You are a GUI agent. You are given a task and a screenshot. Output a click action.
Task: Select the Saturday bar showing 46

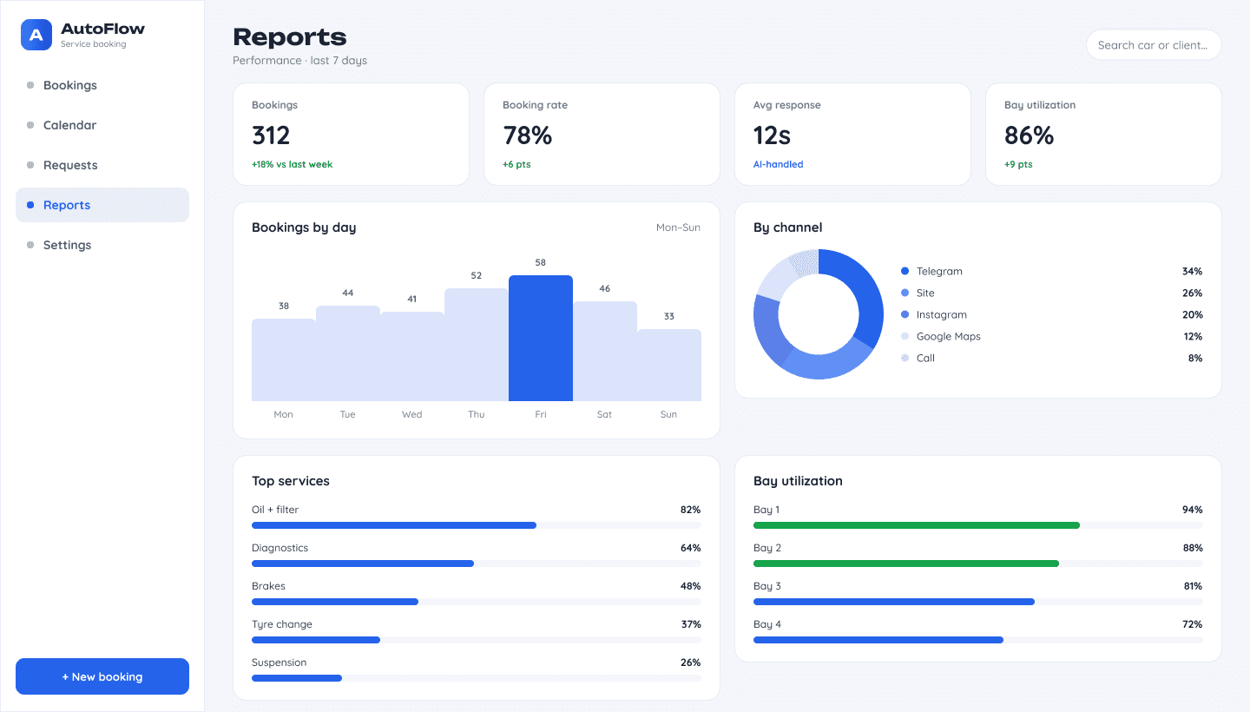[605, 351]
